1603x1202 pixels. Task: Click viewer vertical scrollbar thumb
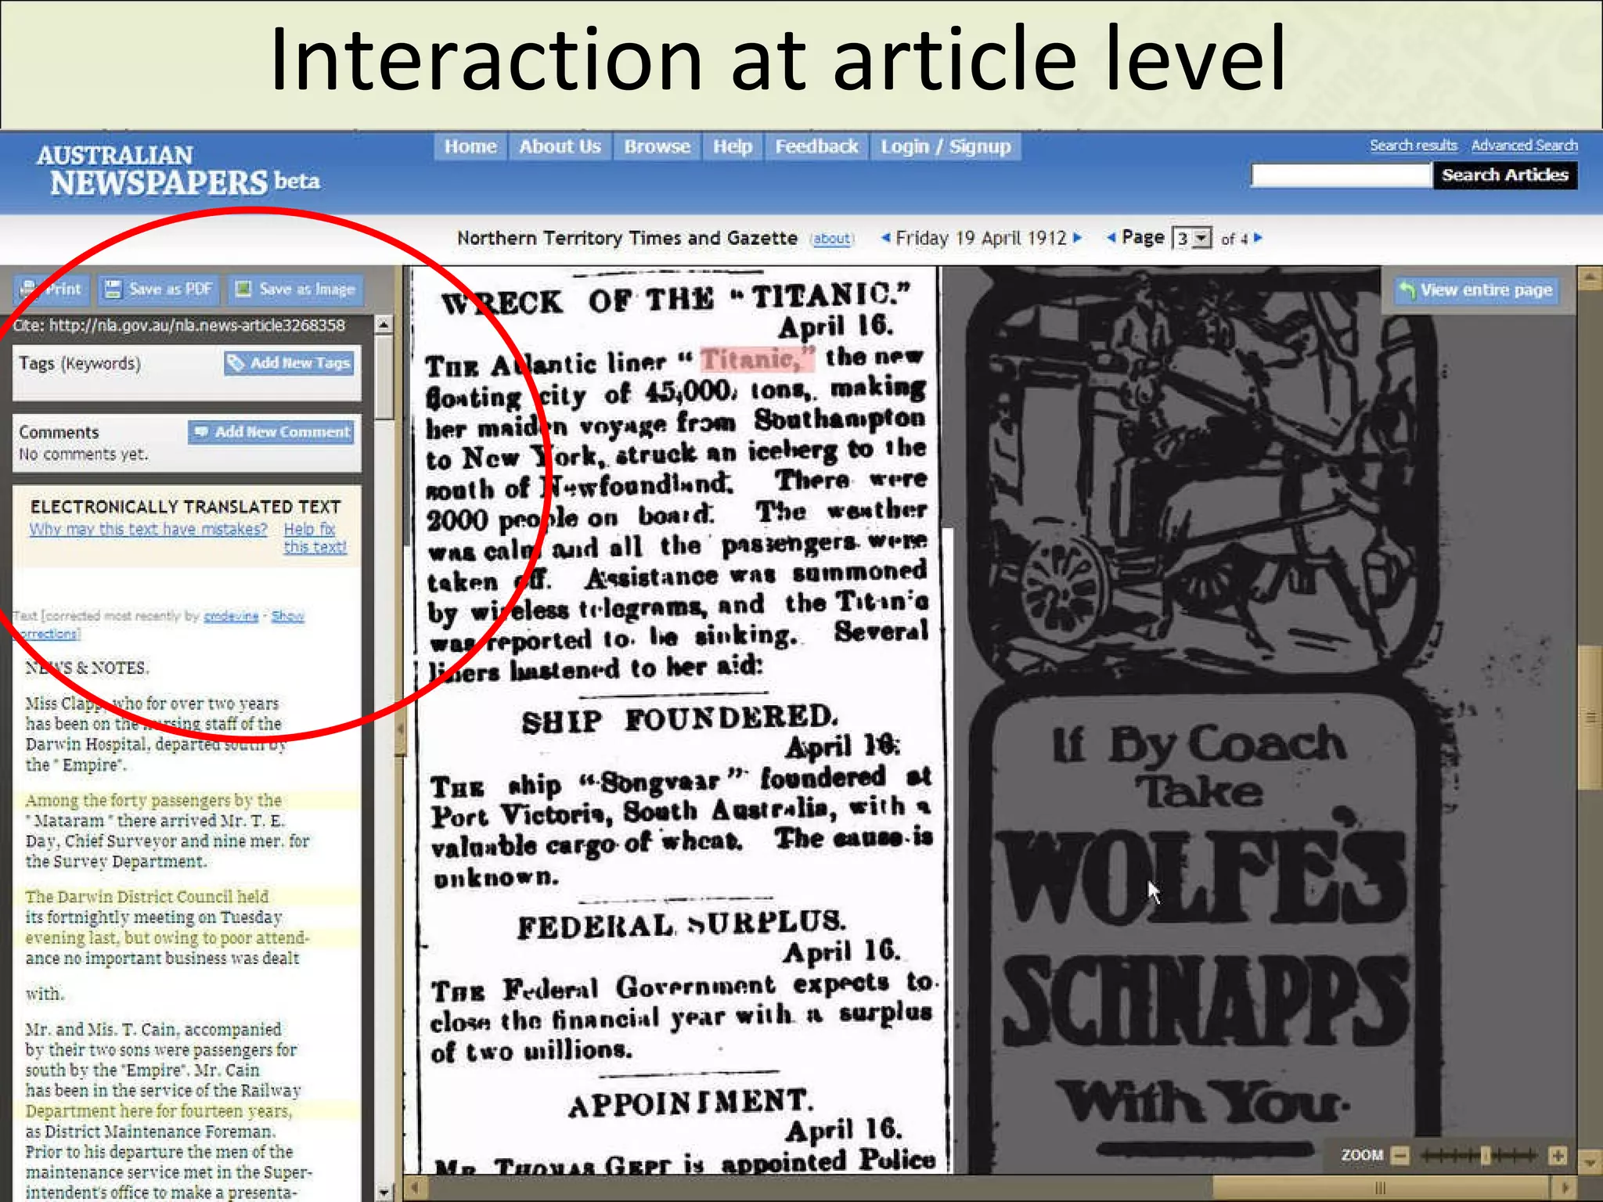(1590, 718)
